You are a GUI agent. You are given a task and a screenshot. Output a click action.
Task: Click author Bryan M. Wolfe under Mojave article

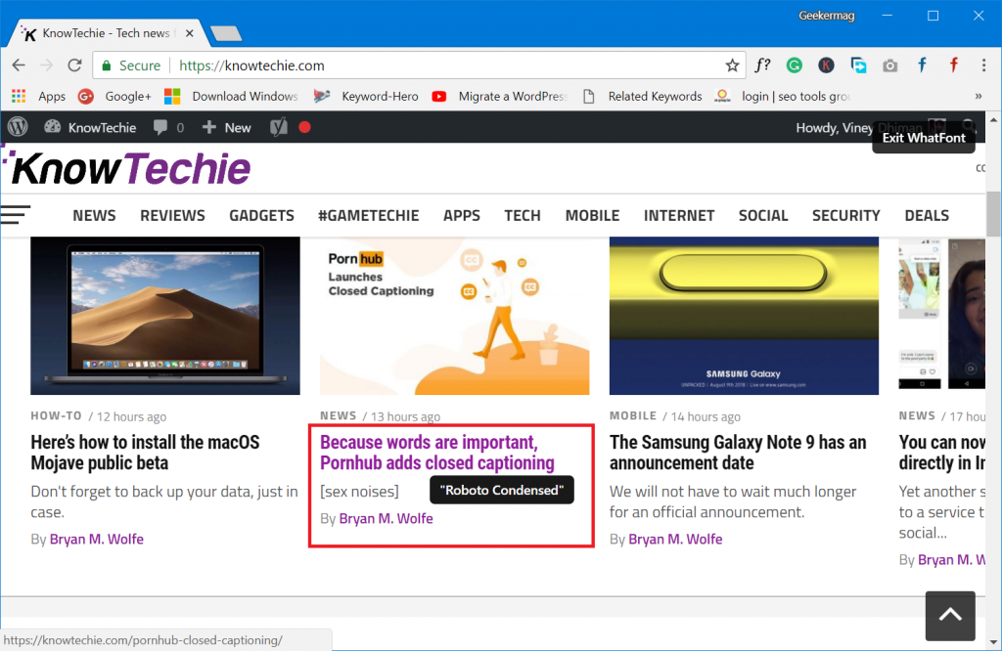(97, 540)
